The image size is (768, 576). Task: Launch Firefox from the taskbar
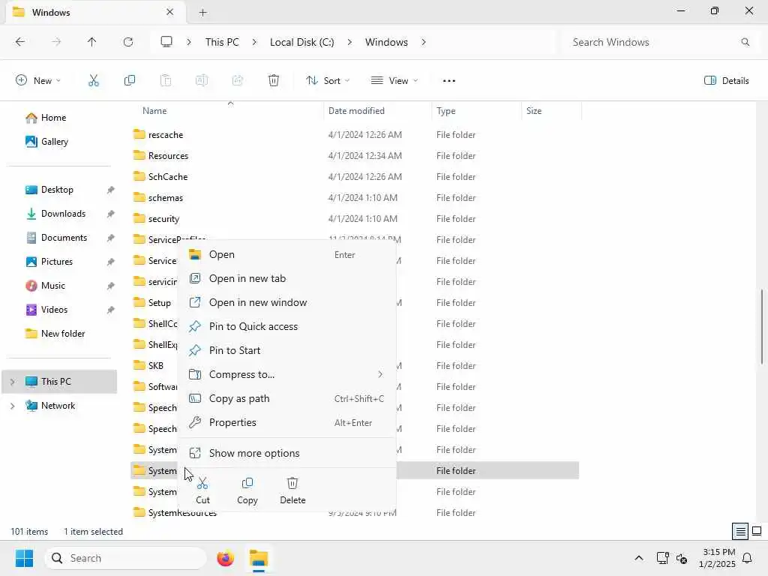click(225, 558)
